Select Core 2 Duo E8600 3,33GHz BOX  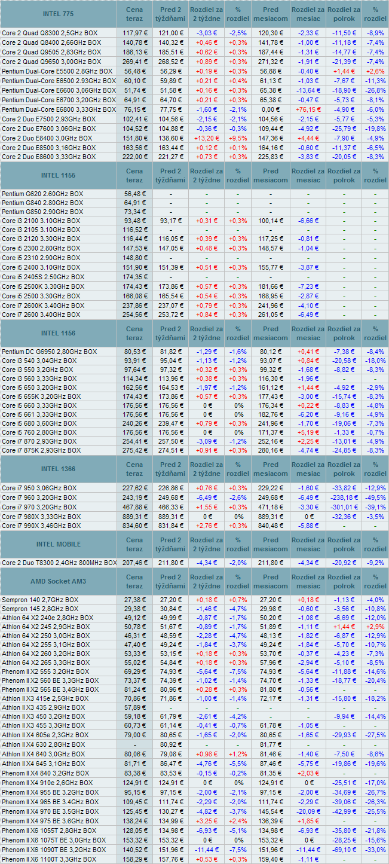click(48, 157)
